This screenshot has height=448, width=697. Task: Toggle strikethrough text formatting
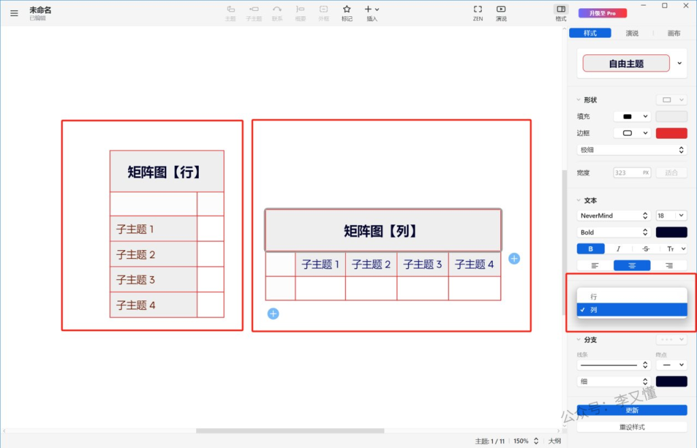point(645,249)
